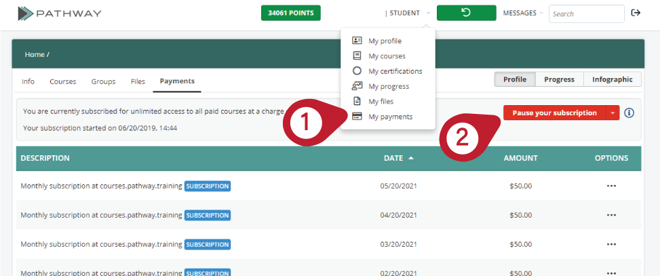
Task: Select My files from the menu
Action: coord(381,102)
